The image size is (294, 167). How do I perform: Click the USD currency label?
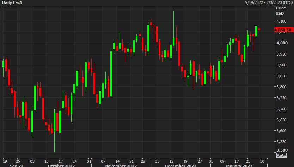(x=280, y=14)
